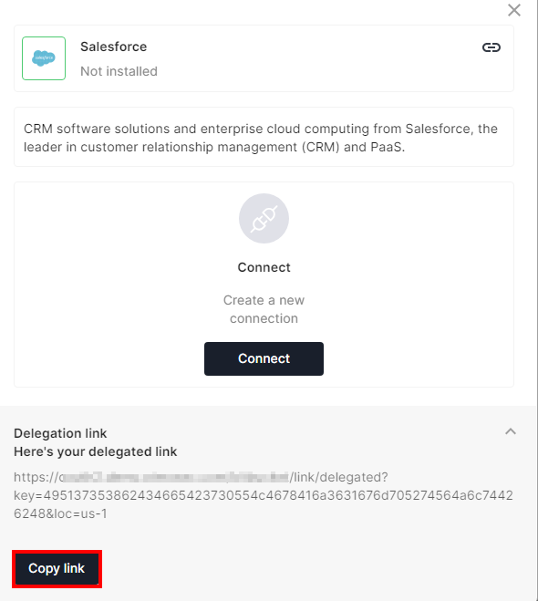The height and width of the screenshot is (601, 538).
Task: Click the delegated URL's first line
Action: (x=201, y=477)
